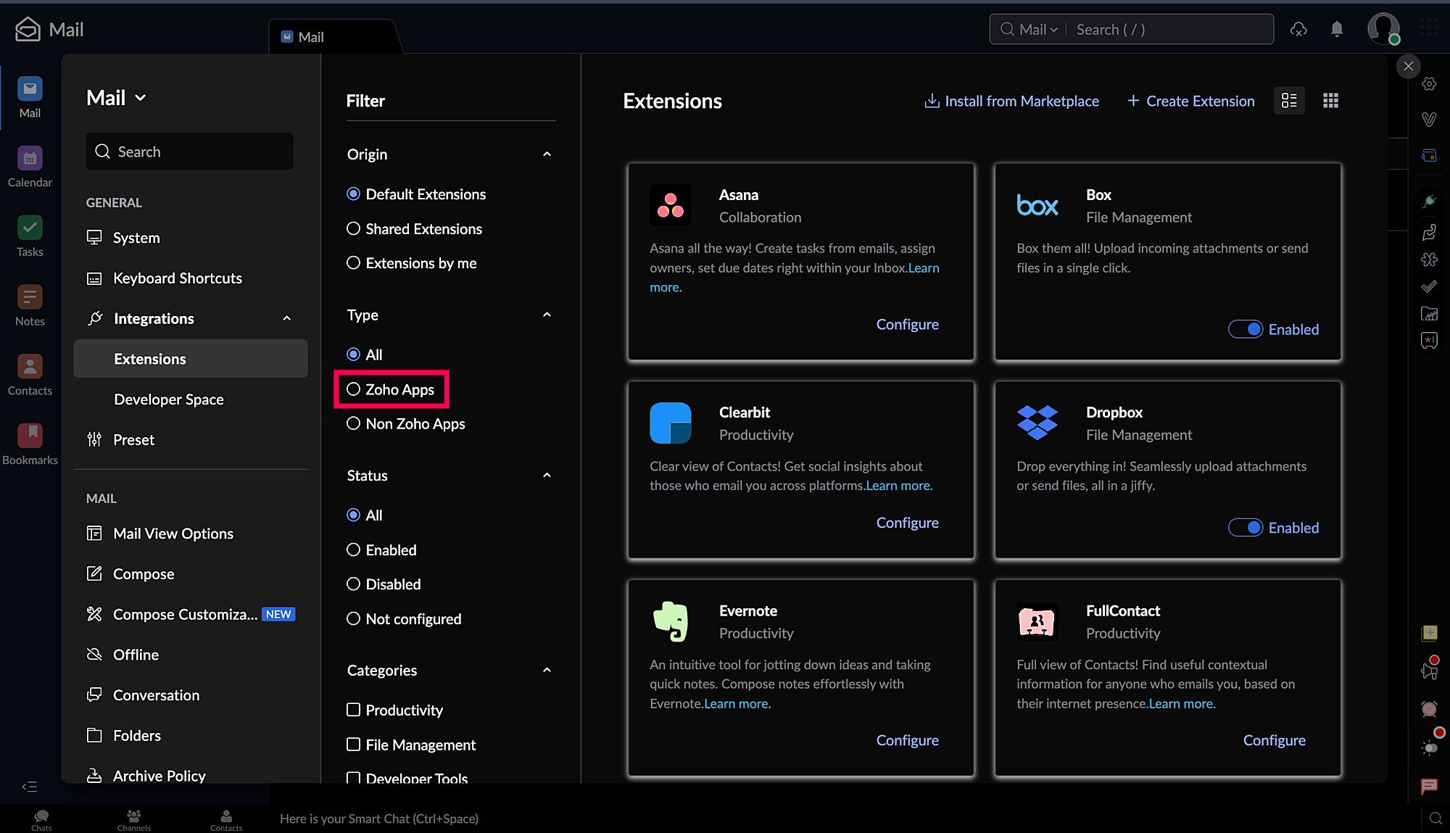Collapse the Categories filter section

pyautogui.click(x=547, y=671)
